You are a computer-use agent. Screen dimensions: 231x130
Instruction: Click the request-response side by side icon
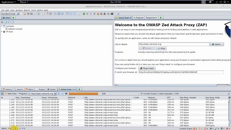click(71, 14)
